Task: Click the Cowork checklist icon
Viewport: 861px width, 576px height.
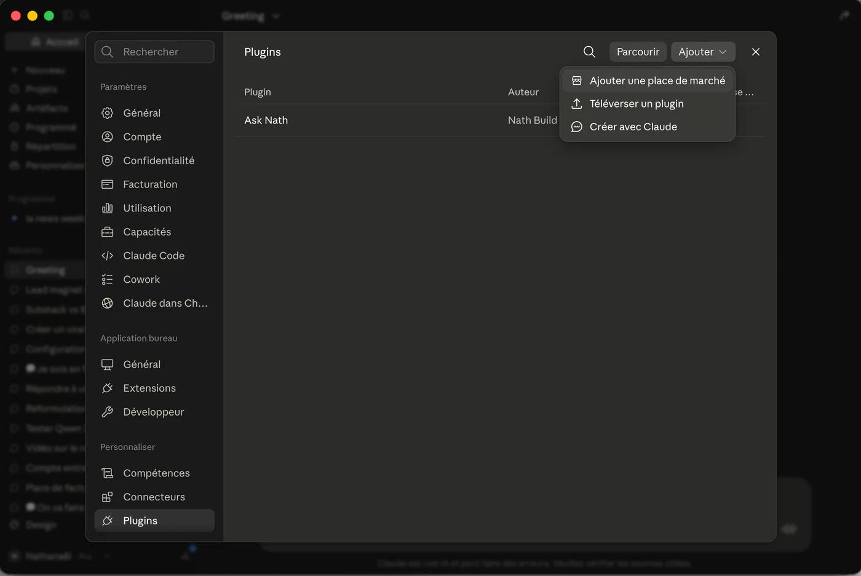Action: 107,279
